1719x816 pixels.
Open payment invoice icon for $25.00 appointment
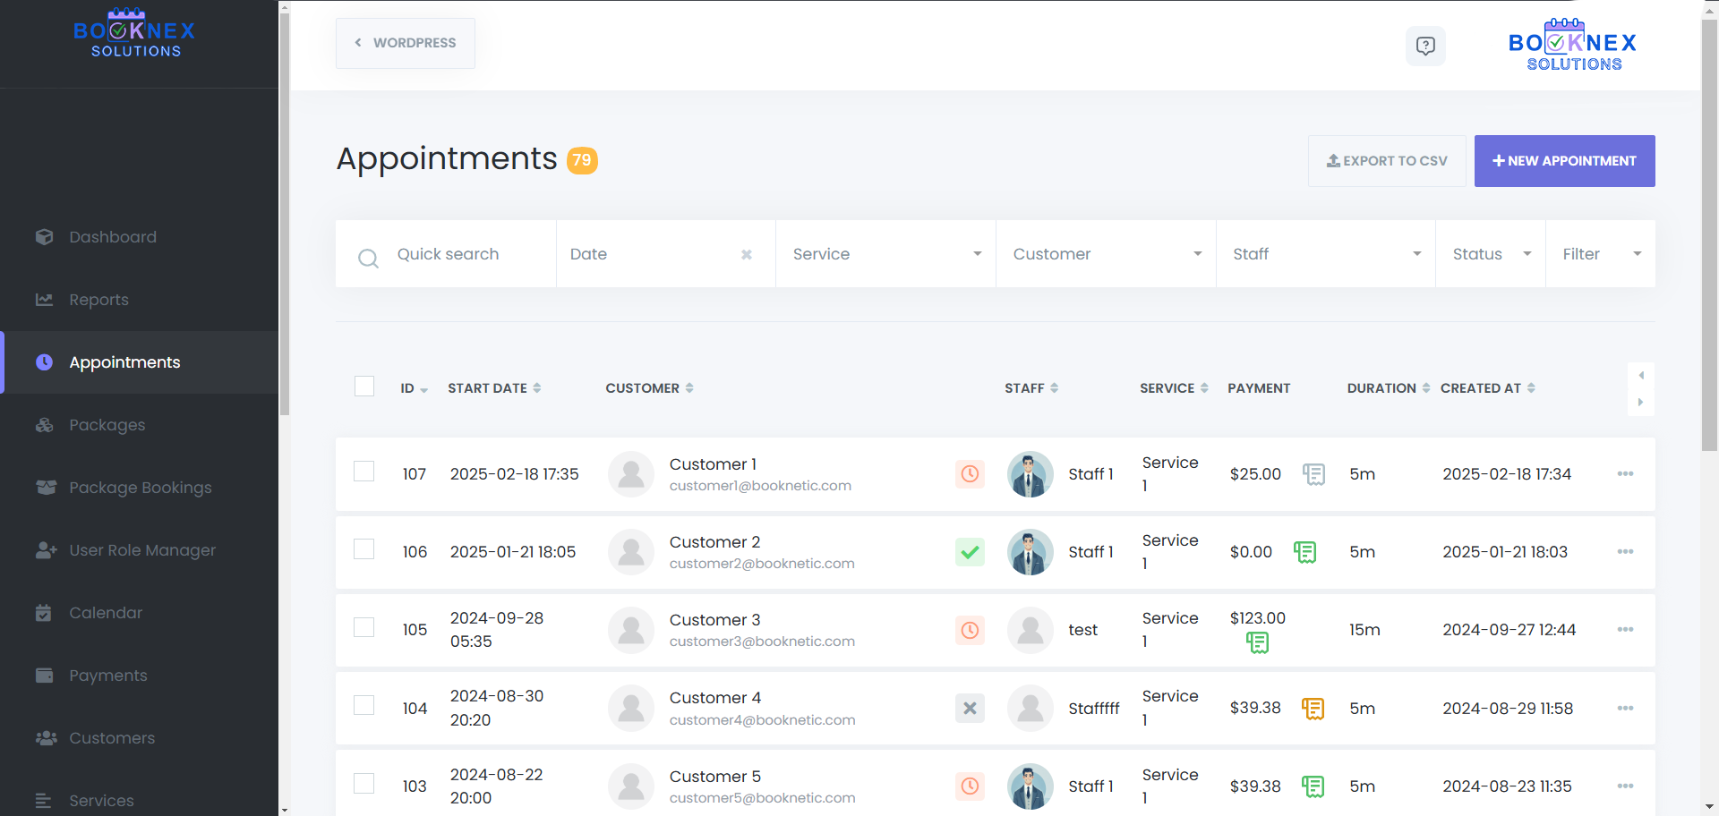(1313, 474)
